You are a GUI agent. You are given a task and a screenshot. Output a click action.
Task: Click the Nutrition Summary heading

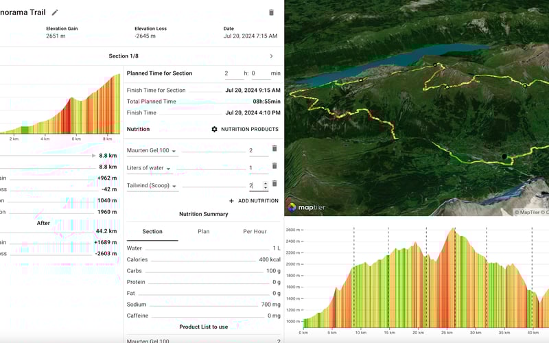pyautogui.click(x=203, y=214)
